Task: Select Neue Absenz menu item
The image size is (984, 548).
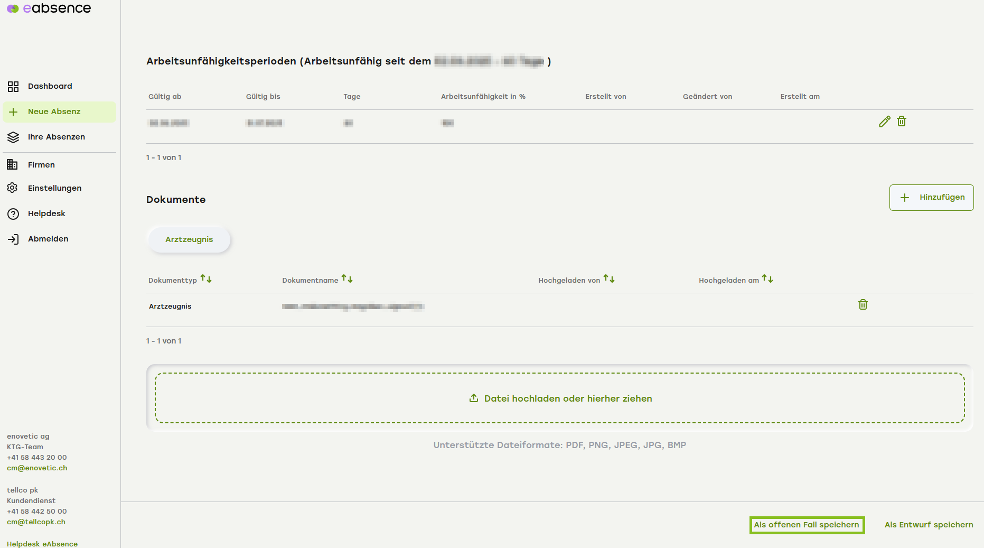Action: (54, 112)
